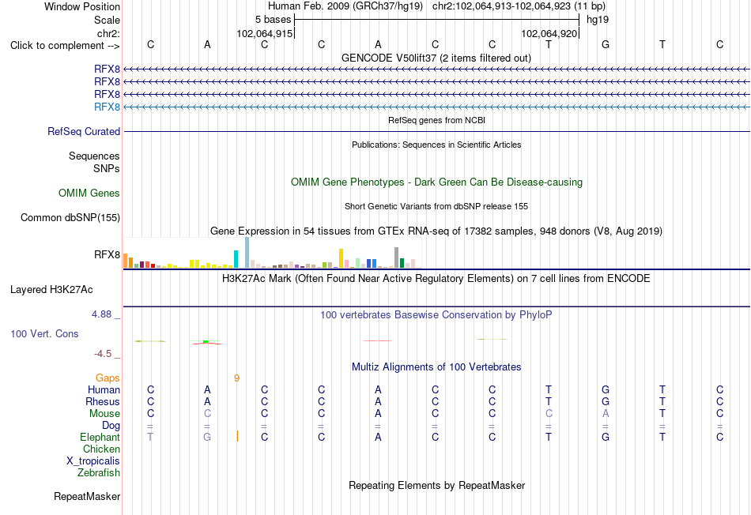
Task: Click the 4.88 PhyloP upper scale value
Action: coord(101,314)
